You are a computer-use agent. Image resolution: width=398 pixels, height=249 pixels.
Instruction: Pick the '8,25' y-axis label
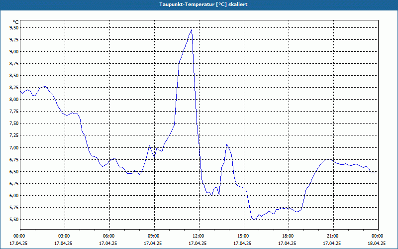(14, 88)
